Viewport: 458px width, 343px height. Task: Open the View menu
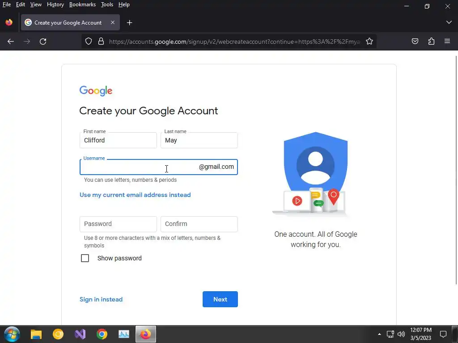click(x=36, y=4)
